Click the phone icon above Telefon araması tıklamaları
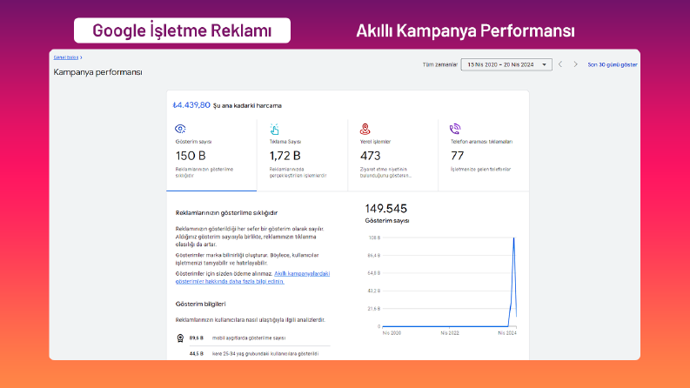The width and height of the screenshot is (690, 388). 455,129
